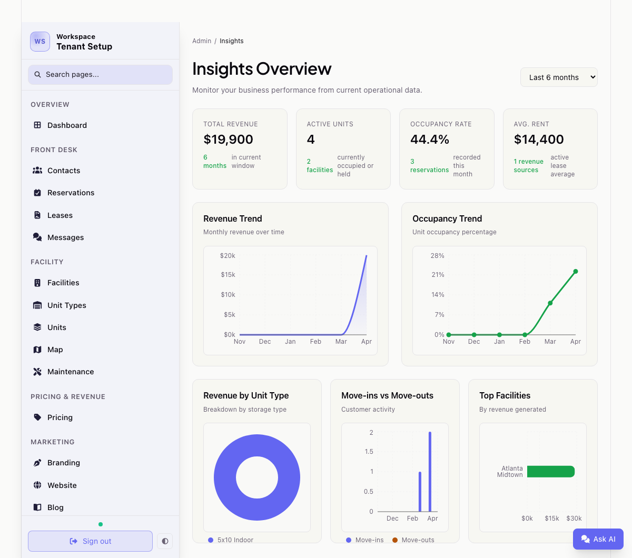Click the Branding label in sidebar
Viewport: 632px width, 558px height.
coord(64,463)
